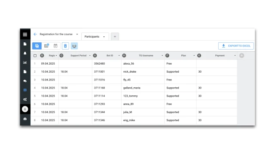Open the Participants tab dropdown arrow
Screen dimensions: 275x154
pos(104,37)
